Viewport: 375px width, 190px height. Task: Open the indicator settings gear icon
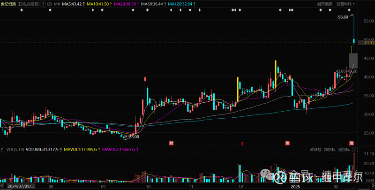click(49, 4)
